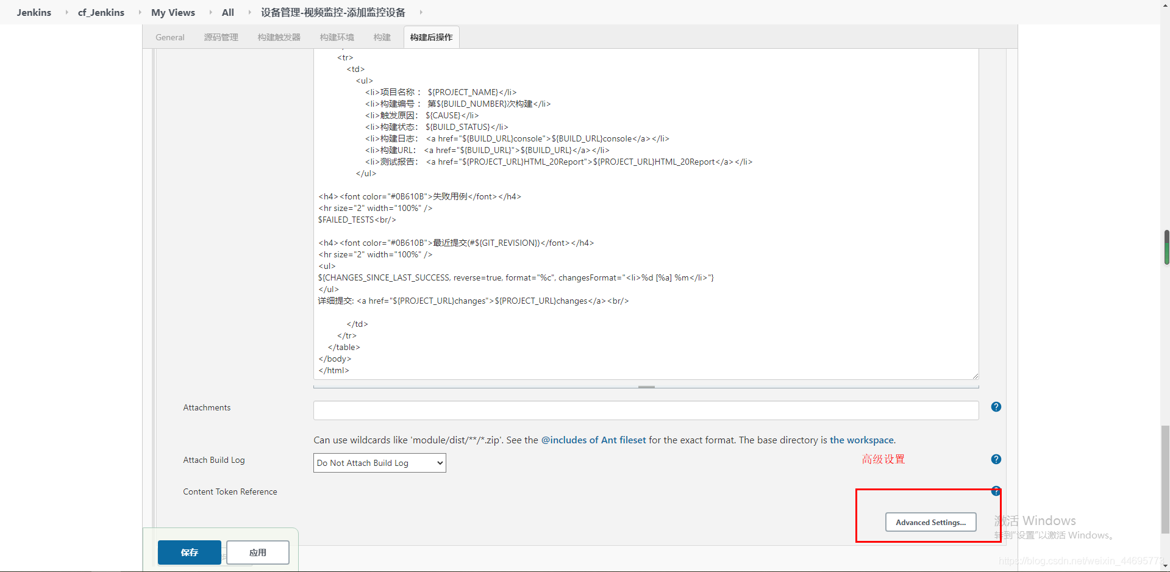Grab the textarea resize handle bar
The image size is (1170, 572).
tap(646, 387)
